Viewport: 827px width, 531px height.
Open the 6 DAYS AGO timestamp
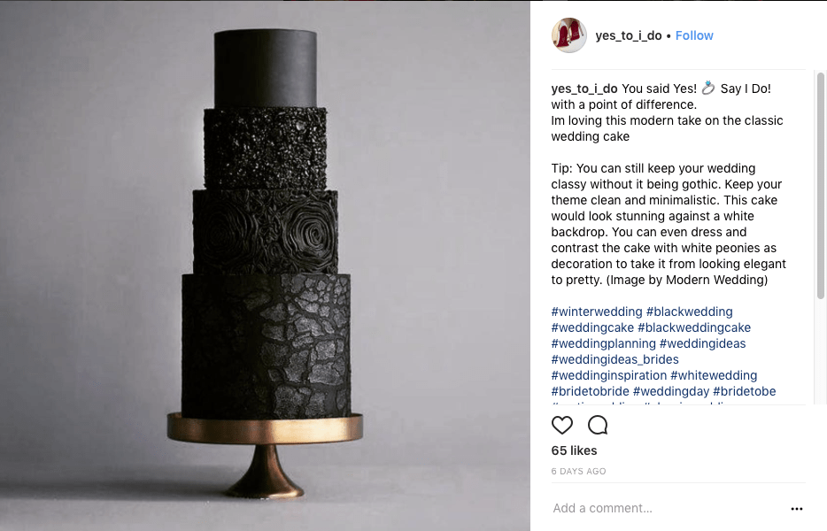[x=578, y=472]
